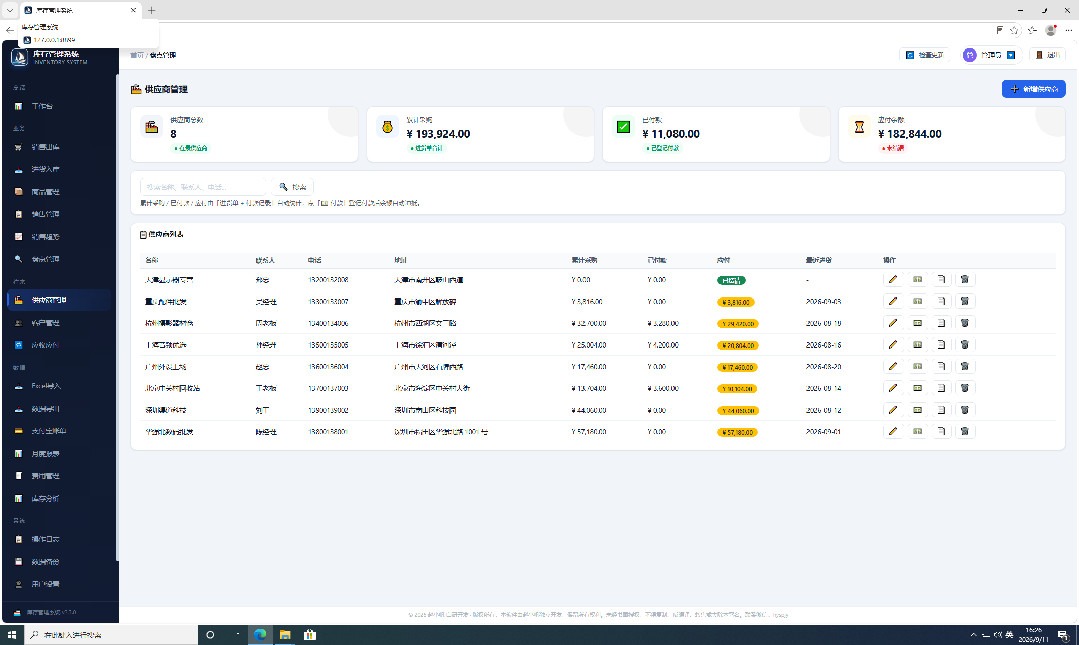Go to 应收应付 page
This screenshot has width=1079, height=645.
coord(59,345)
